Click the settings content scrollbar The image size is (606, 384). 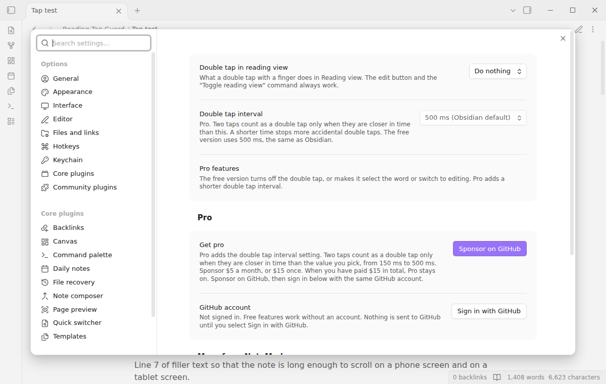tap(572, 143)
